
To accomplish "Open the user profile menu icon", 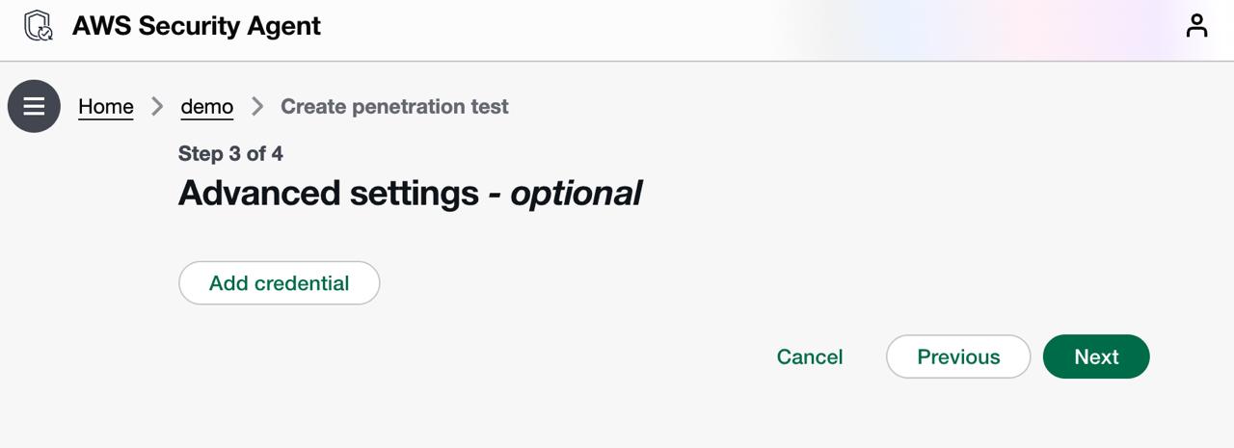I will [1196, 26].
